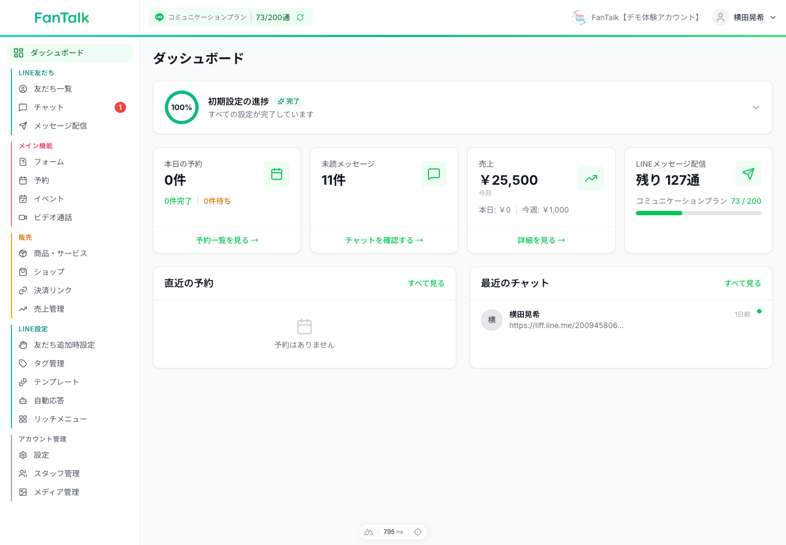The image size is (786, 545).
Task: Click the user profile avatar icon
Action: pyautogui.click(x=720, y=17)
